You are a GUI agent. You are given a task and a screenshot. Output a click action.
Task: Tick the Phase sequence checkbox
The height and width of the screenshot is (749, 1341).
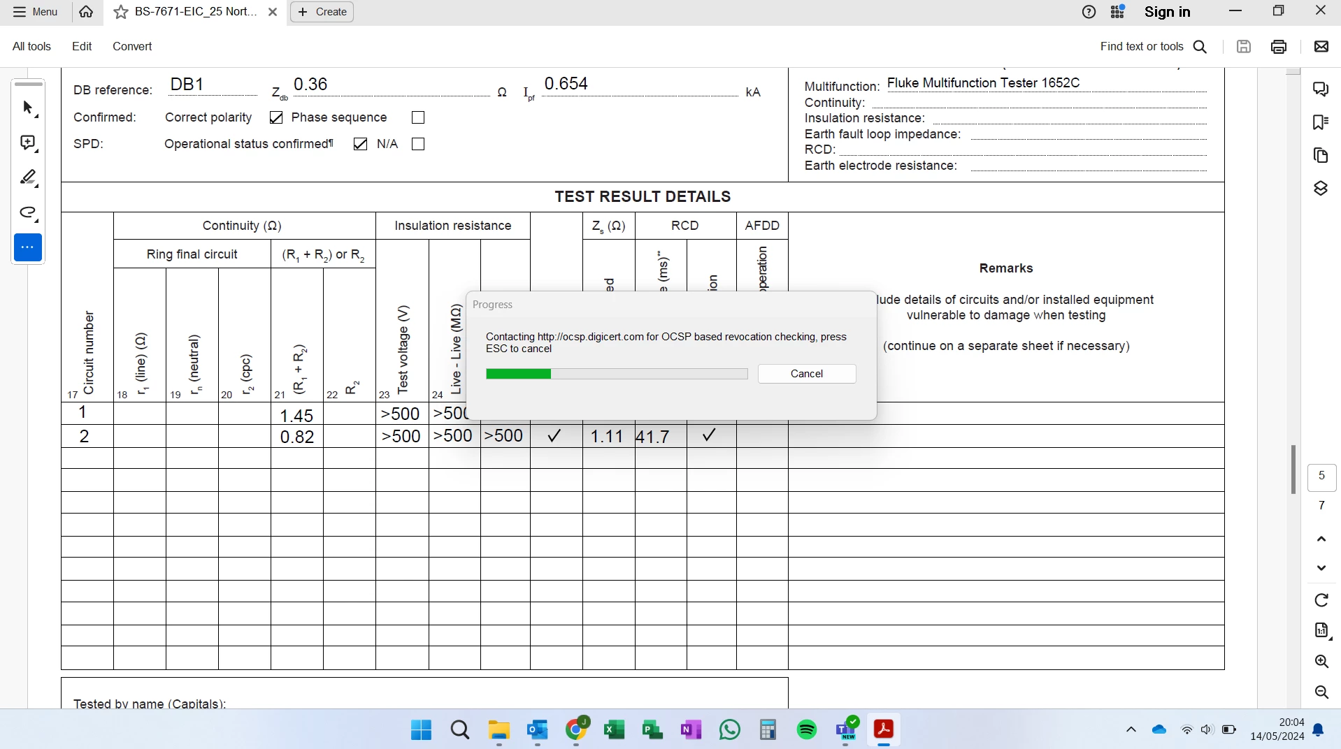[418, 117]
